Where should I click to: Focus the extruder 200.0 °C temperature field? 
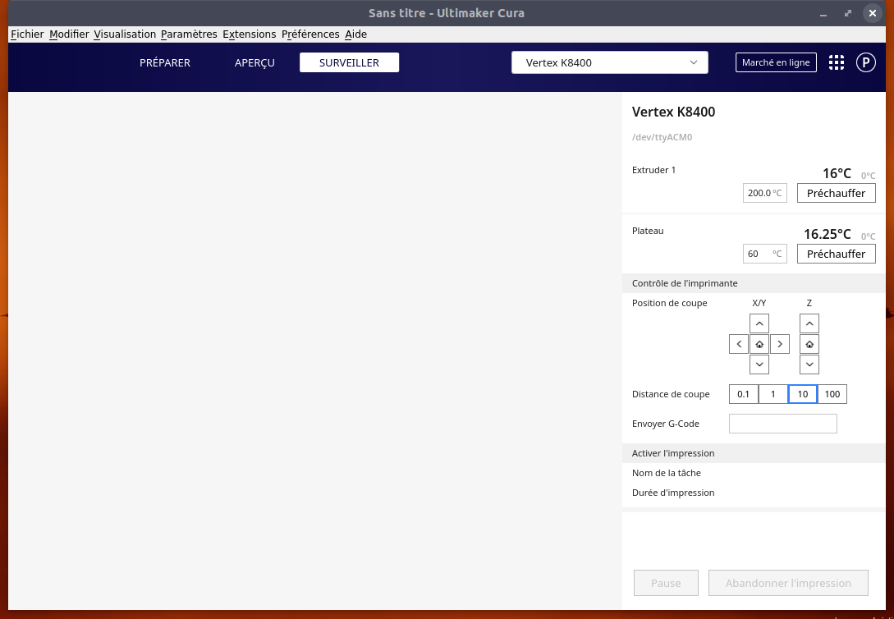pos(764,193)
